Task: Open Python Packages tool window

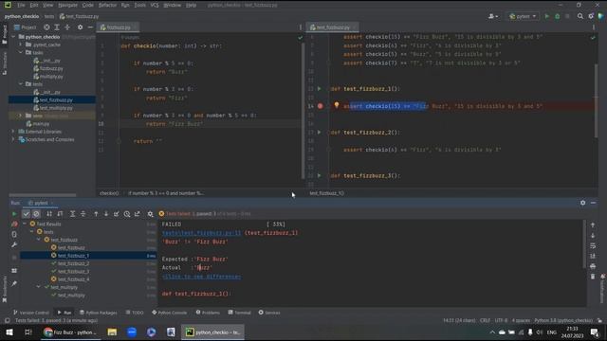Action: (99, 313)
